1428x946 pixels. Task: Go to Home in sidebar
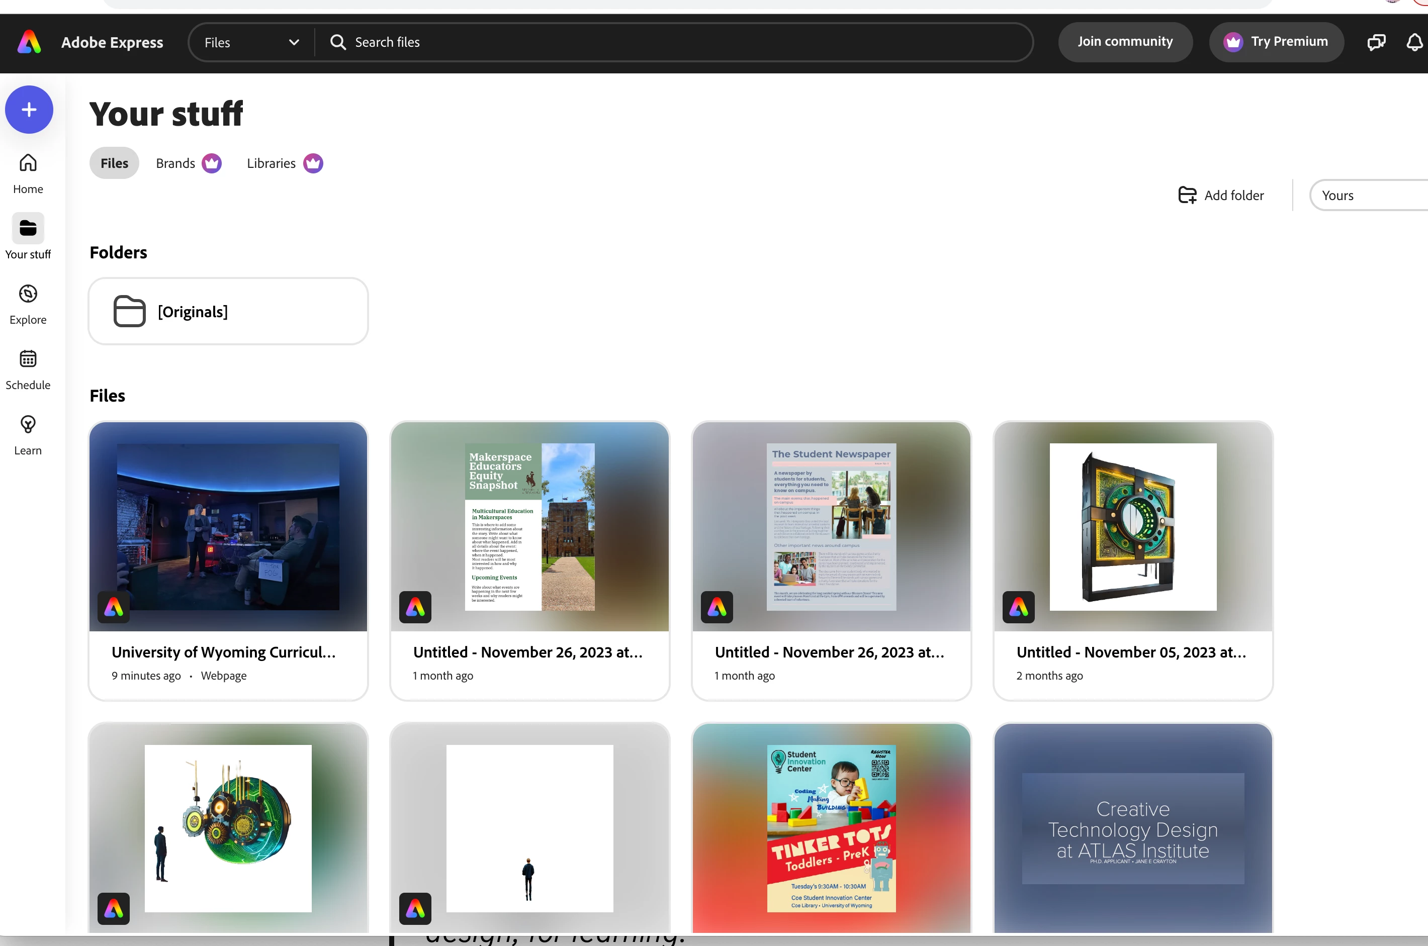(28, 173)
